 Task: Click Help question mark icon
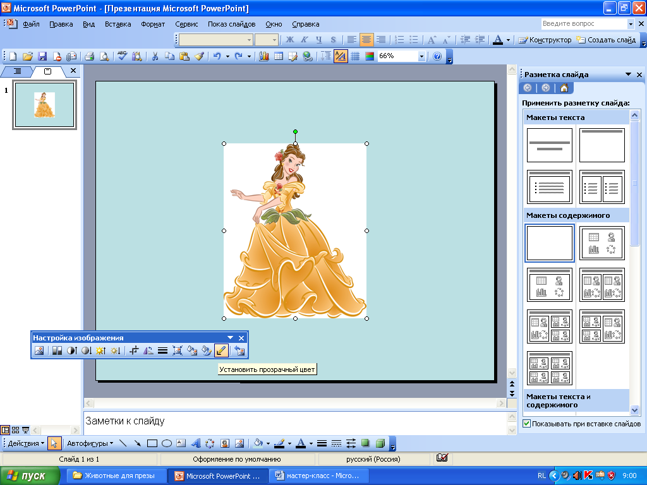click(x=437, y=56)
